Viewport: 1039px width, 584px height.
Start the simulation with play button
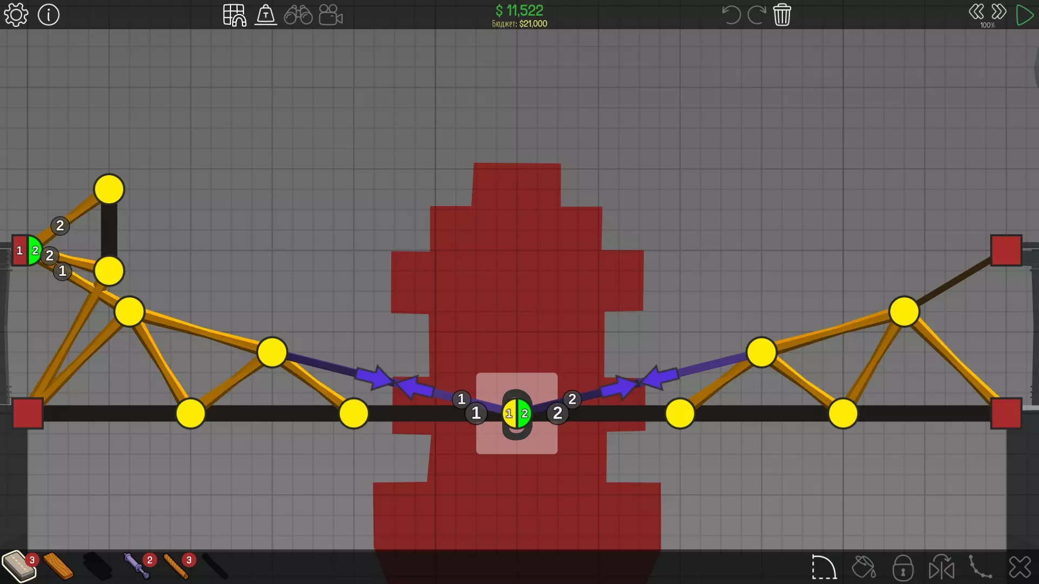(1024, 15)
